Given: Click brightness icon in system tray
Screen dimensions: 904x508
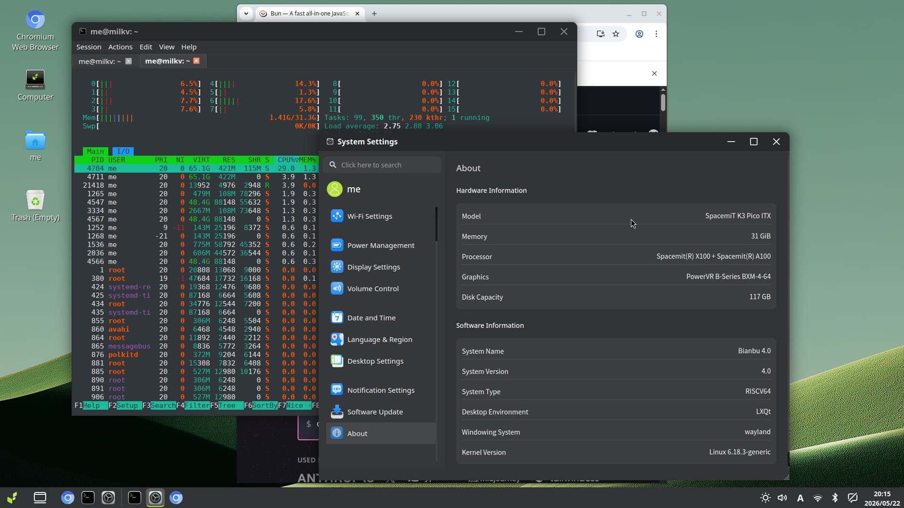Looking at the screenshot, I should pyautogui.click(x=766, y=498).
